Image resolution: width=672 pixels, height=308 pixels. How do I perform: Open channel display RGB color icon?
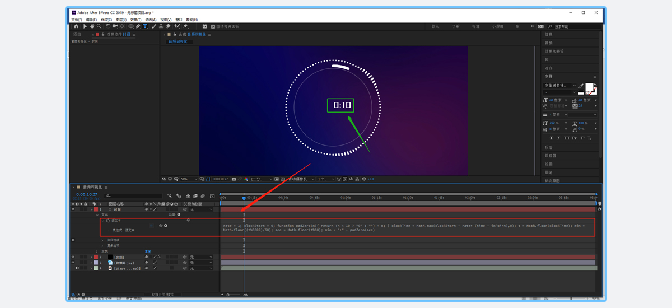pyautogui.click(x=246, y=179)
